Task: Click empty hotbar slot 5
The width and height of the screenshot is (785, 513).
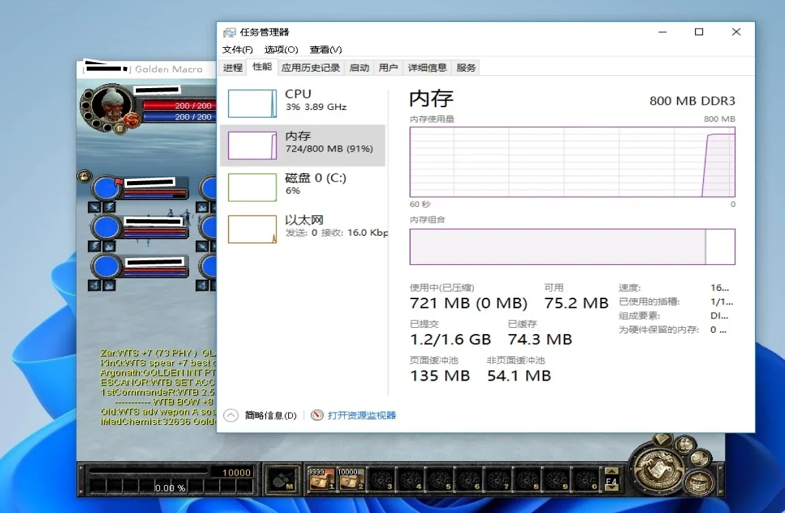Action: (x=439, y=479)
